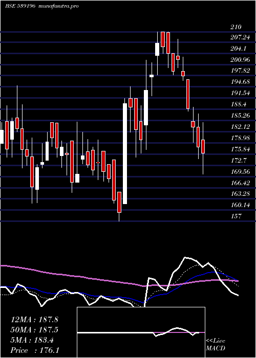Click the BSE 539196 ticker title
The width and height of the screenshot is (256, 358).
(20, 6)
